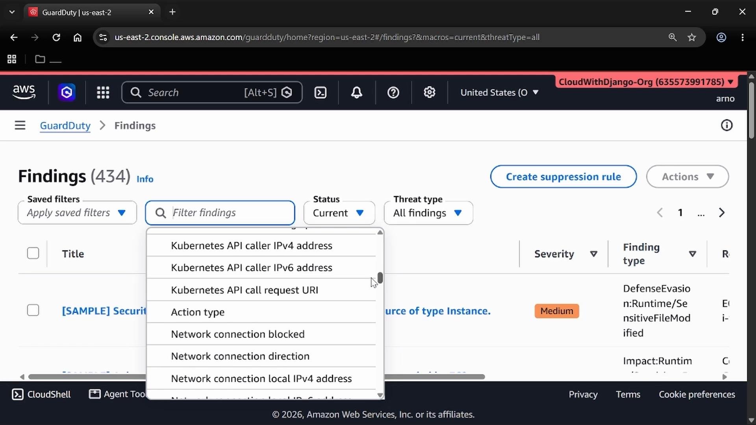Open Terms footer link
Image resolution: width=756 pixels, height=425 pixels.
point(628,394)
